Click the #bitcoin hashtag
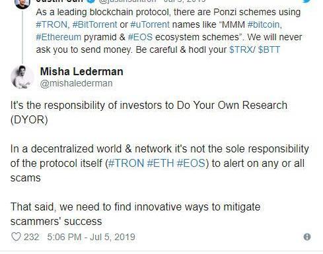Screen dimensions: 323x254 [x=264, y=24]
